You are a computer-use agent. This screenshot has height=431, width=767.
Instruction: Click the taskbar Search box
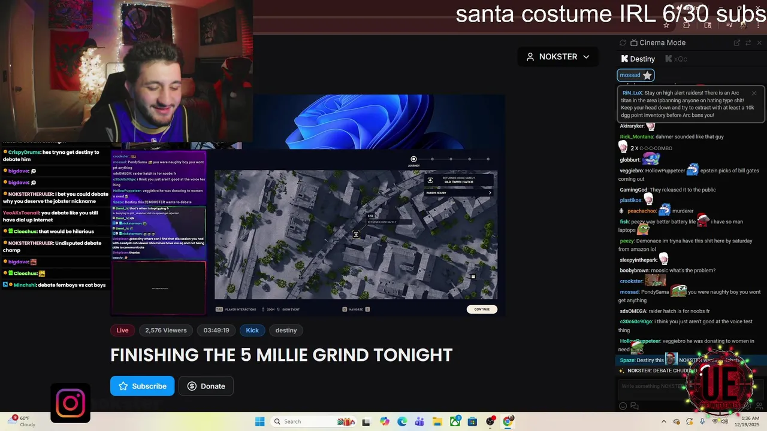click(x=312, y=421)
